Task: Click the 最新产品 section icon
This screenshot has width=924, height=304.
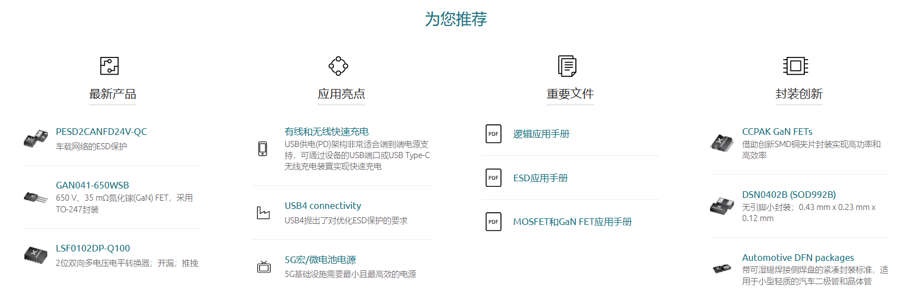Action: coord(109,66)
